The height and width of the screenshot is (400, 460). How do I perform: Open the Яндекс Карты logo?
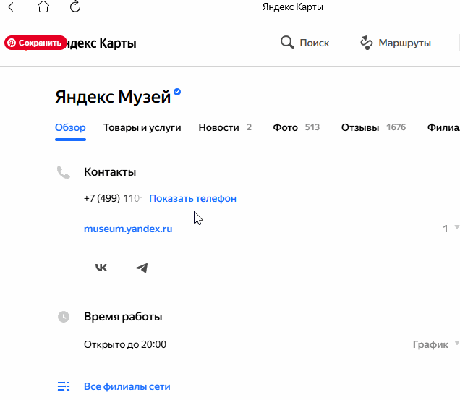[x=101, y=43]
